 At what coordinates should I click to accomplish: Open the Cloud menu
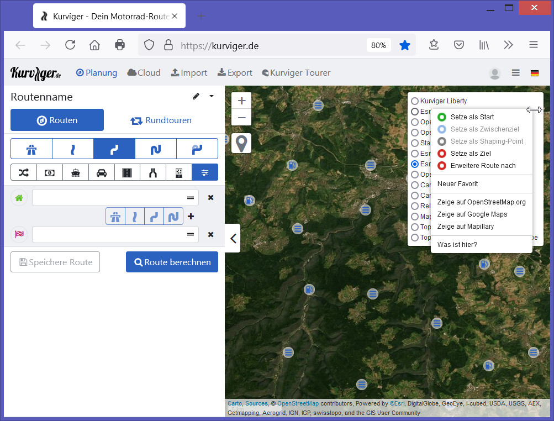tap(144, 73)
